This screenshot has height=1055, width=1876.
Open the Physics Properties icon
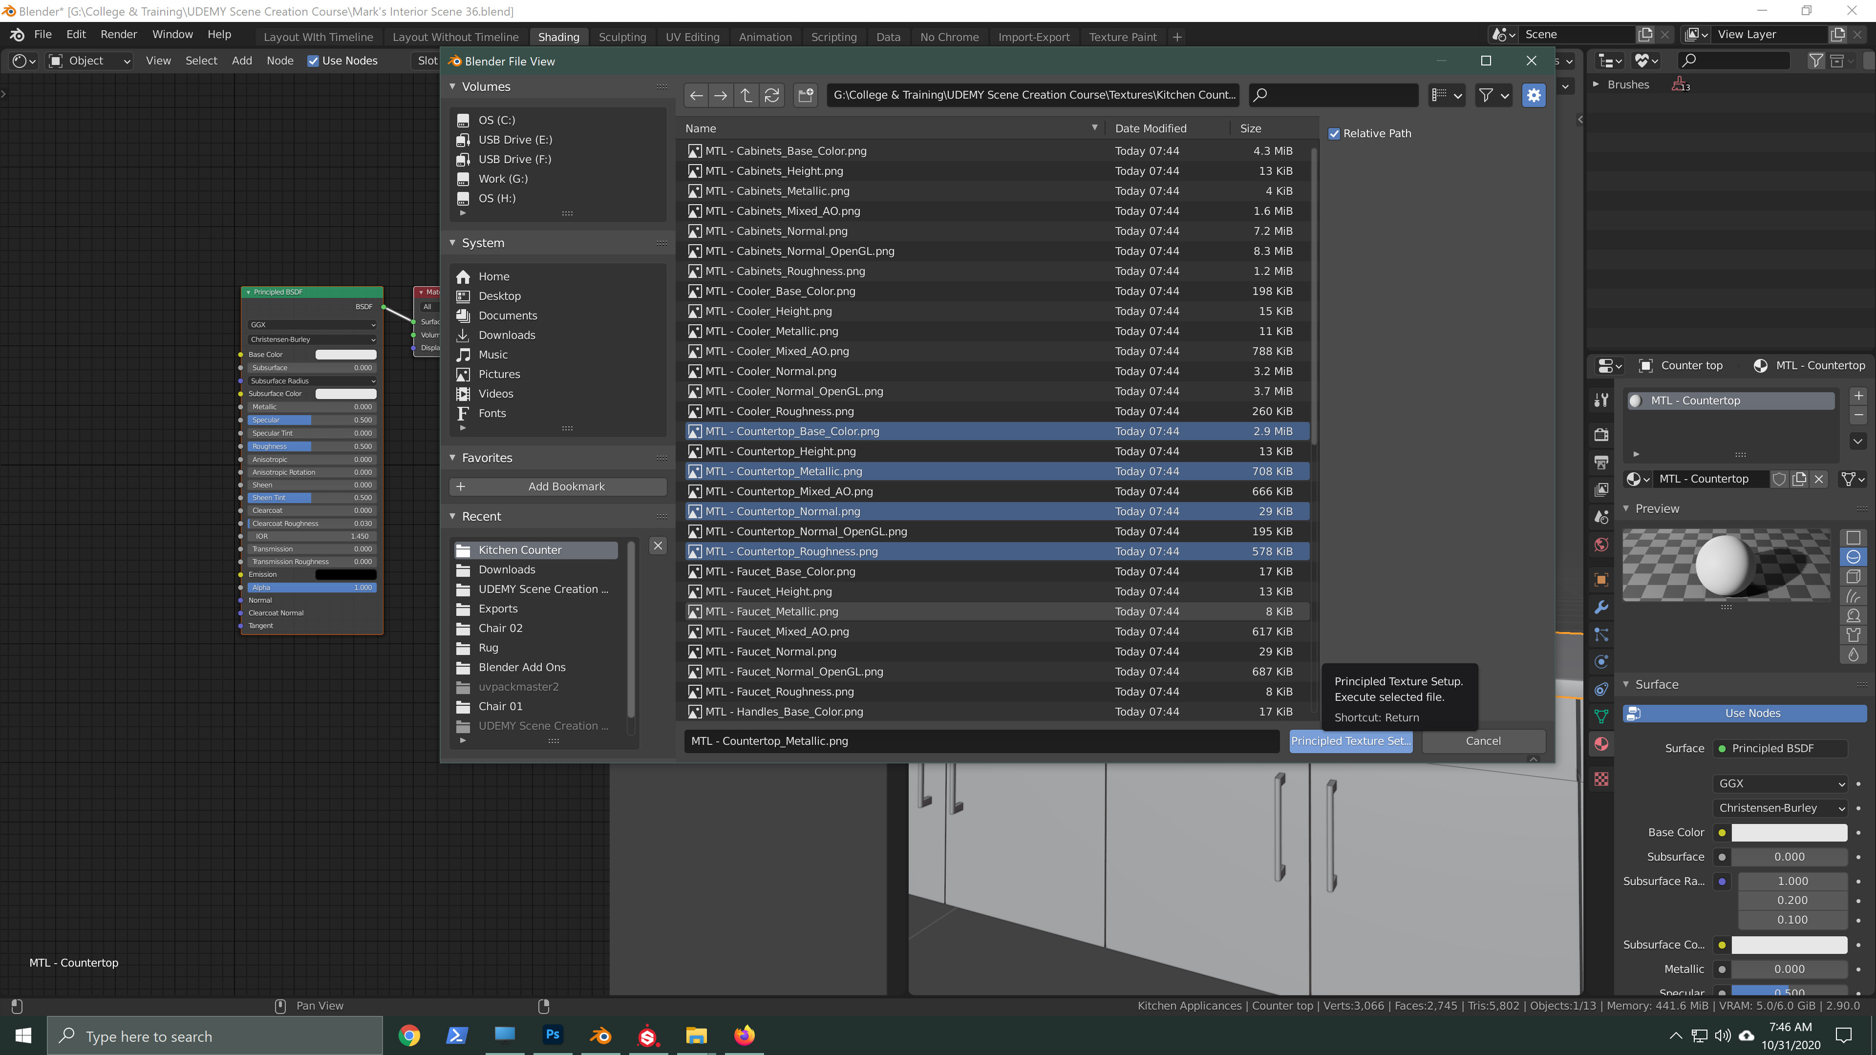(1601, 661)
